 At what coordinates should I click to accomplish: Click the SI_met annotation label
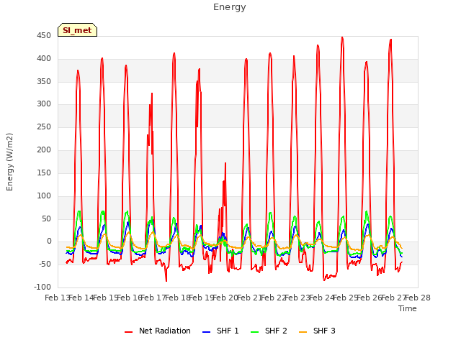(x=77, y=30)
